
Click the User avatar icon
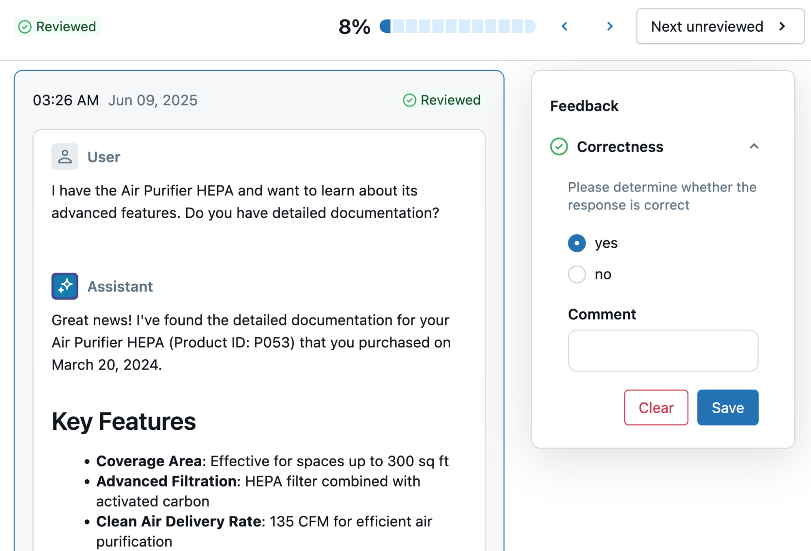(65, 157)
